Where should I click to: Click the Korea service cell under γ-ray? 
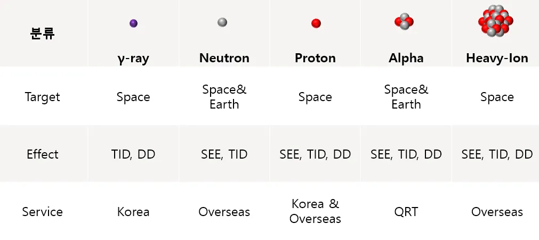tap(133, 212)
